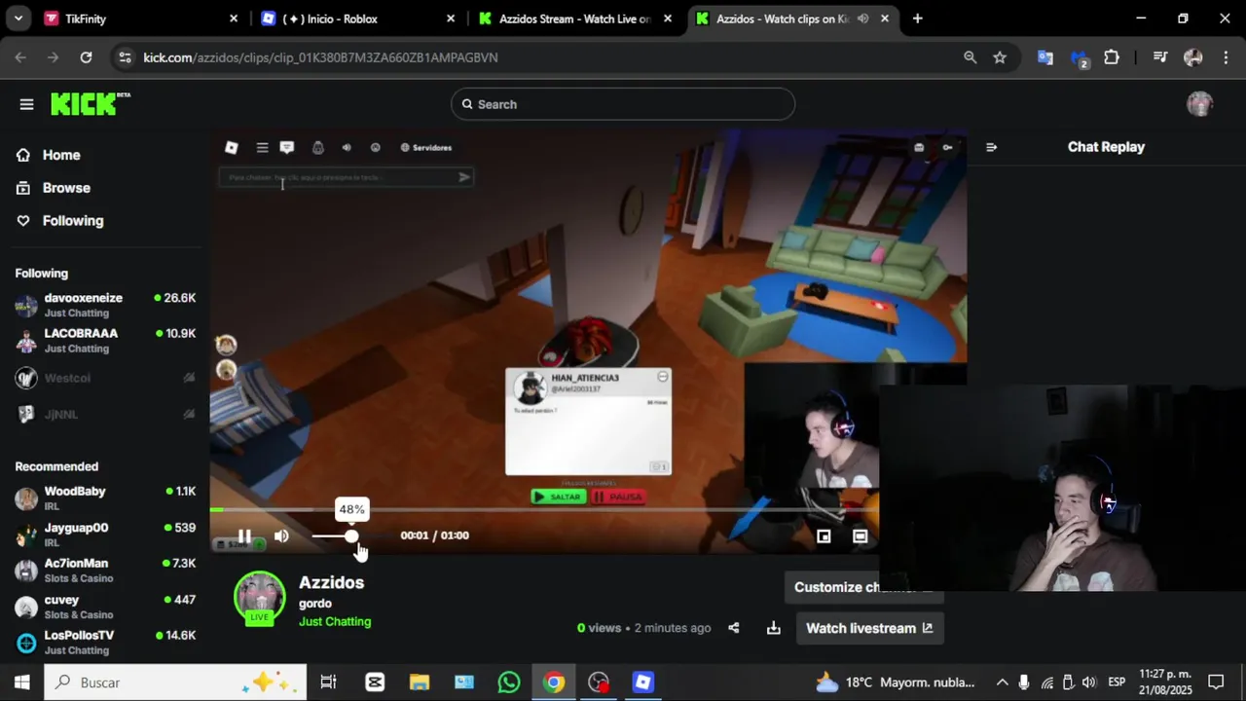Open the Just Chatting category link
This screenshot has height=701, width=1246.
click(x=335, y=621)
